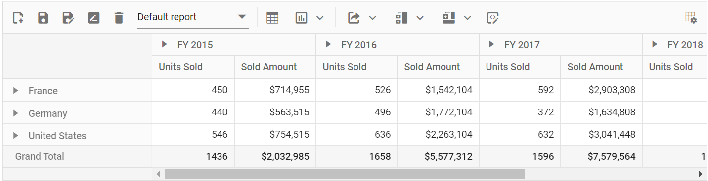Click Sold Amount header under FY 2015
Screen dimensions: 708x181
(x=275, y=67)
